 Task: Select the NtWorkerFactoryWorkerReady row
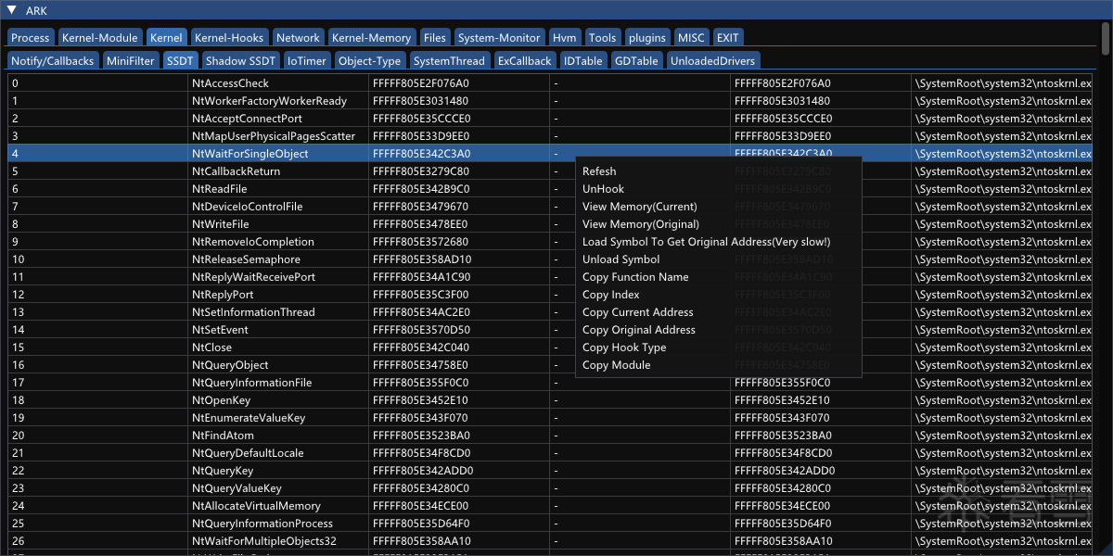pos(550,101)
